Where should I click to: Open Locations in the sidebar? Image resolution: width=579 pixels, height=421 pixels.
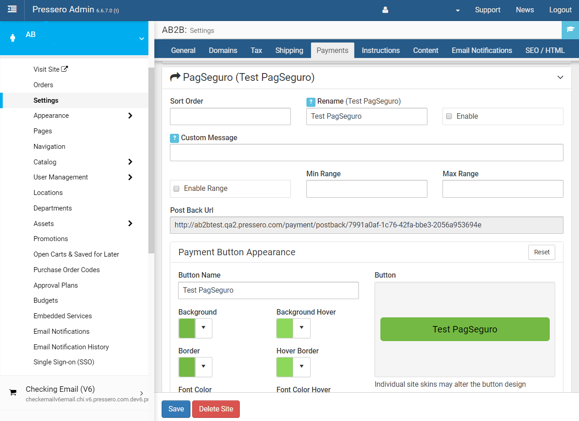pos(48,193)
